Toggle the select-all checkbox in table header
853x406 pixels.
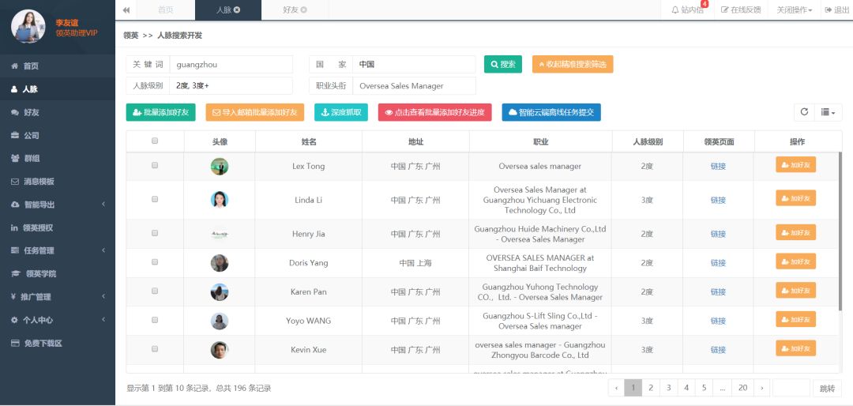tap(155, 141)
